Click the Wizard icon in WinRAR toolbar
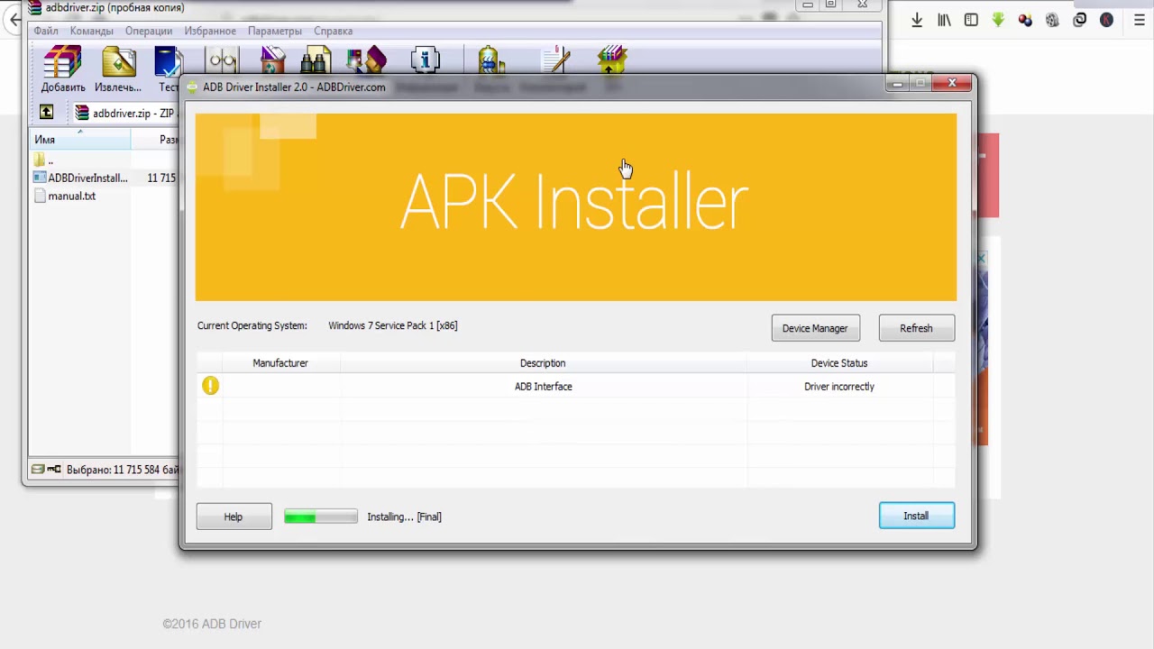Image resolution: width=1154 pixels, height=649 pixels. [x=366, y=60]
